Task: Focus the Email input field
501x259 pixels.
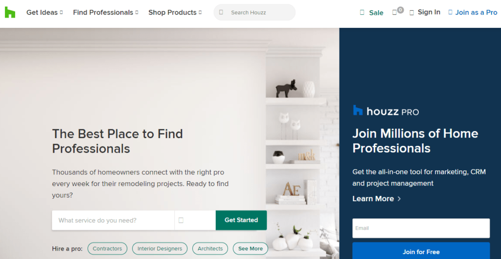Action: (x=421, y=228)
